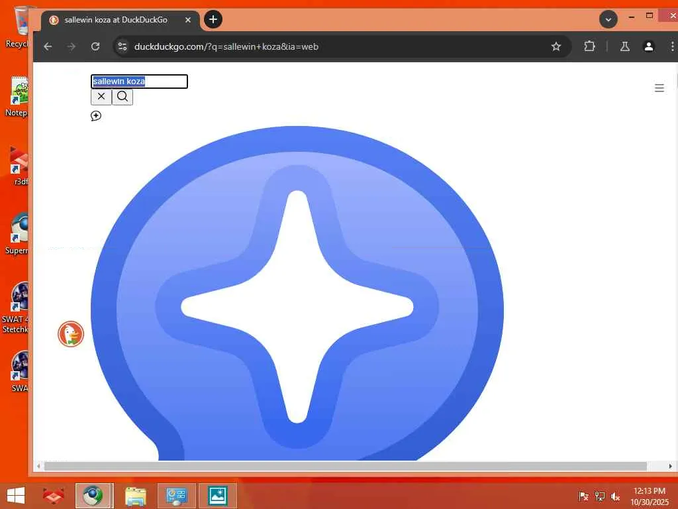This screenshot has height=509, width=678.
Task: Switch to the browser taskbar button
Action: click(x=94, y=496)
